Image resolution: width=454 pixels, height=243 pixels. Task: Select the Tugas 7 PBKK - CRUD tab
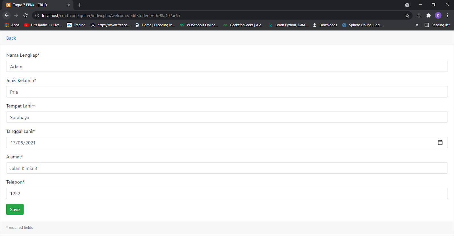[38, 5]
